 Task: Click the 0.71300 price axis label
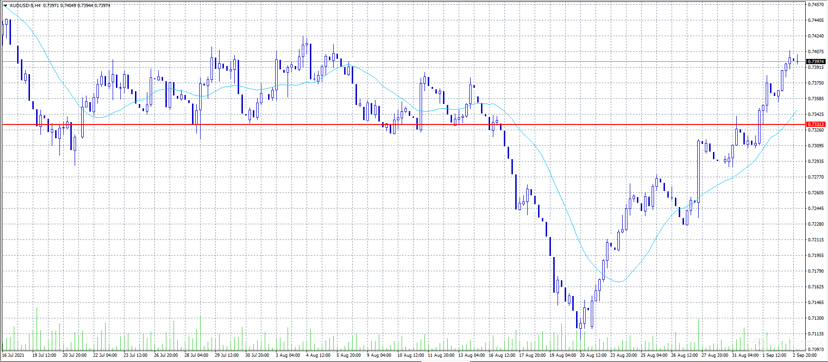coord(816,318)
